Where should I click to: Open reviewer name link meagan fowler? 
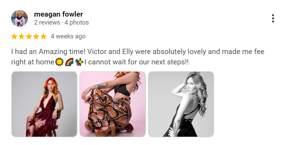pos(58,14)
